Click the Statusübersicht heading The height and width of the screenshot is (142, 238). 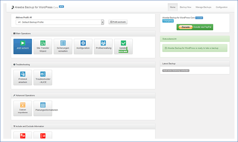(x=169, y=39)
